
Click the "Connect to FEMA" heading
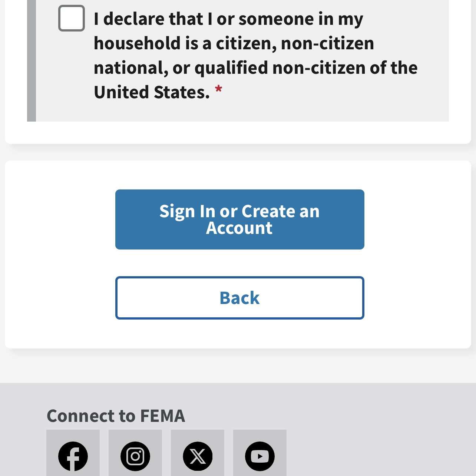116,416
